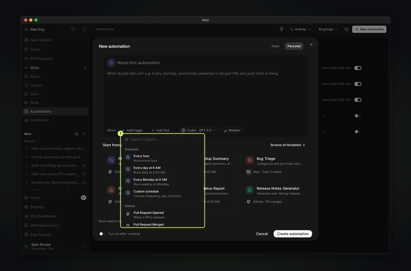Image resolution: width=411 pixels, height=271 pixels.
Task: Click the Create automation button
Action: pos(293,234)
